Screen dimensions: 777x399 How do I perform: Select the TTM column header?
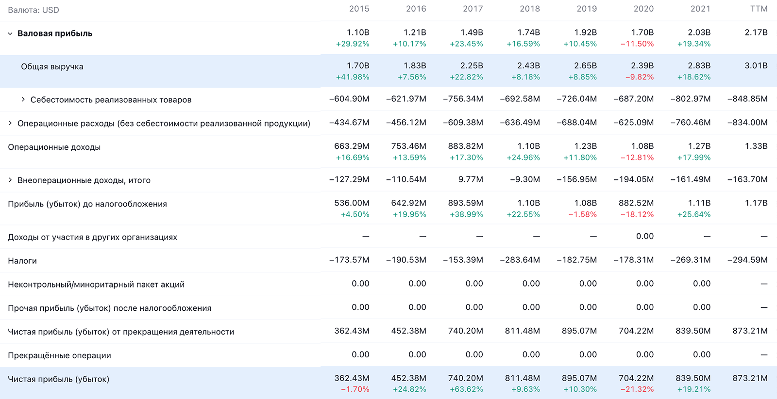coord(759,9)
